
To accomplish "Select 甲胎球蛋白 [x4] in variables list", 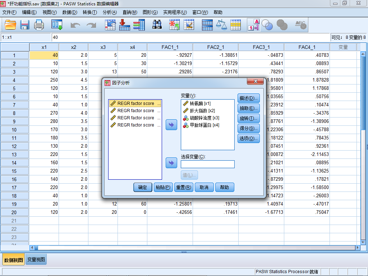I will [201, 125].
